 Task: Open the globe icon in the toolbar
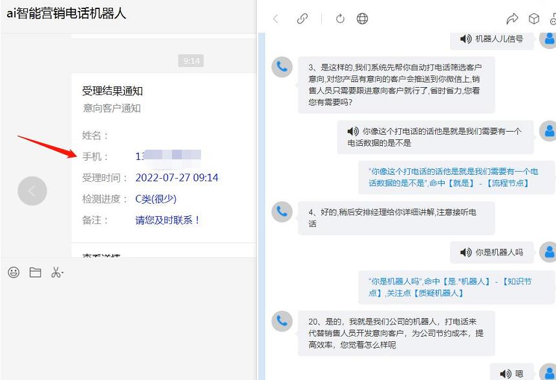pos(363,19)
